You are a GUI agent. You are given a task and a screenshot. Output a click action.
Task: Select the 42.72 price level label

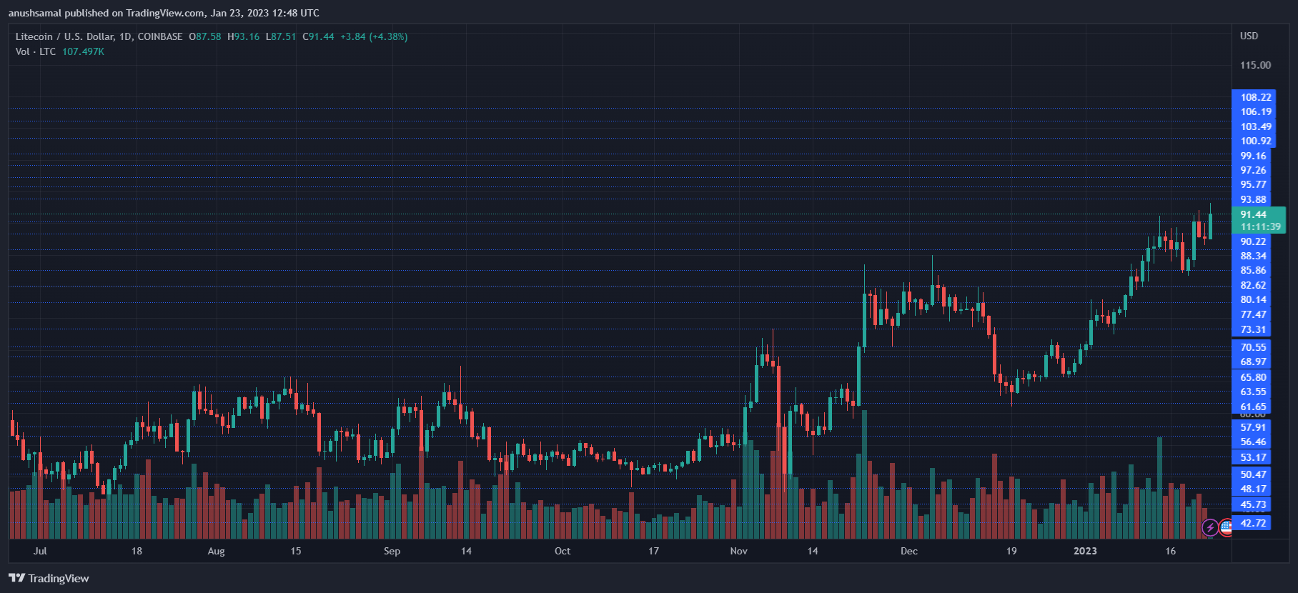click(1252, 523)
